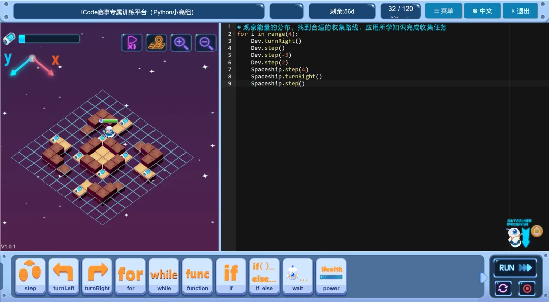Exit with the 退出 button

pyautogui.click(x=521, y=11)
